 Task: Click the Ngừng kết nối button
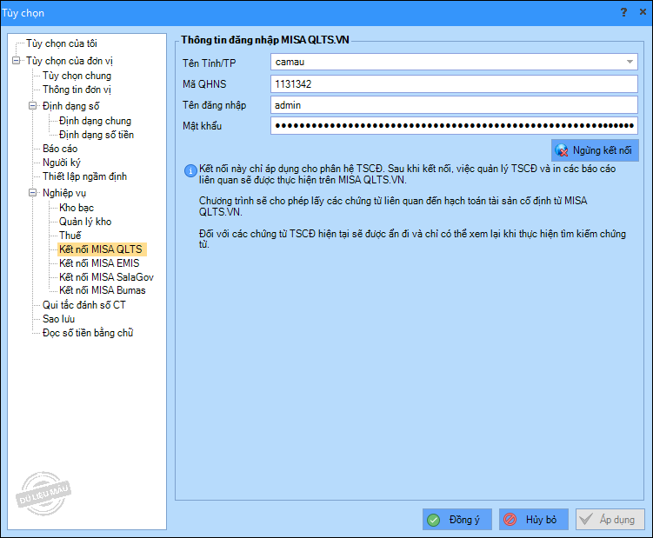coord(595,150)
